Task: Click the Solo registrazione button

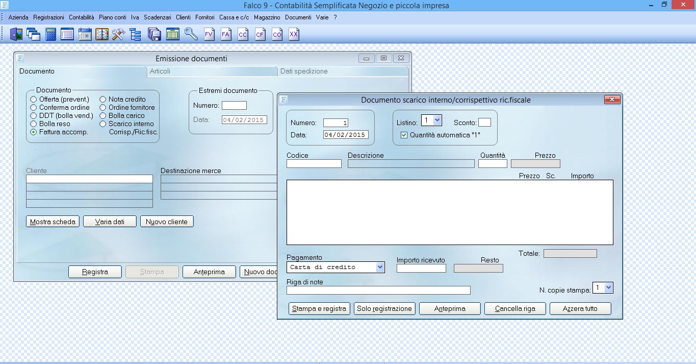Action: coord(384,309)
